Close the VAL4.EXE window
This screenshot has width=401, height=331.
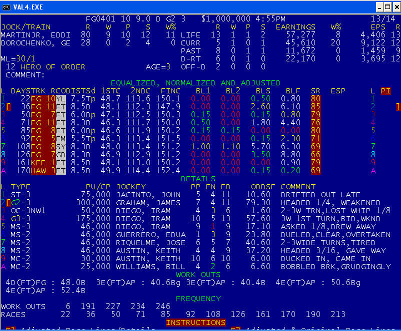tap(396, 7)
